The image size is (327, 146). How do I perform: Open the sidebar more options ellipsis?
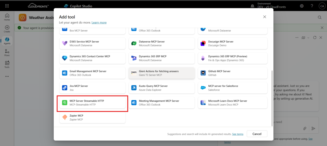[7, 76]
